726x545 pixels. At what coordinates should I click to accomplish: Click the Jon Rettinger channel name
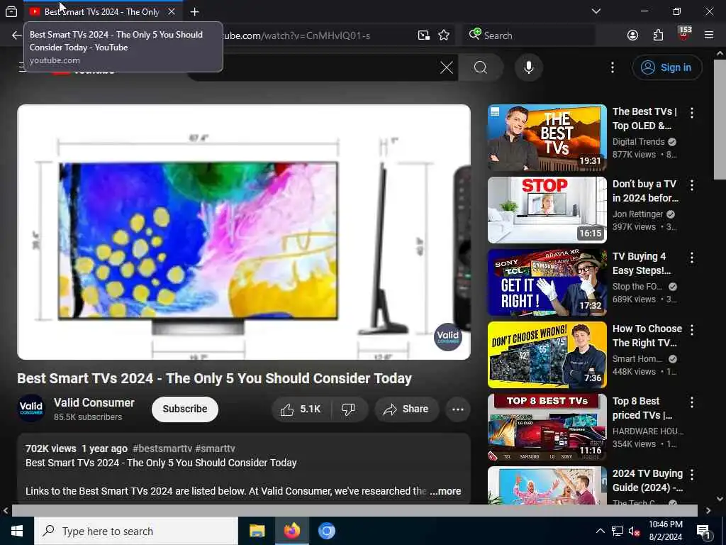pos(637,214)
